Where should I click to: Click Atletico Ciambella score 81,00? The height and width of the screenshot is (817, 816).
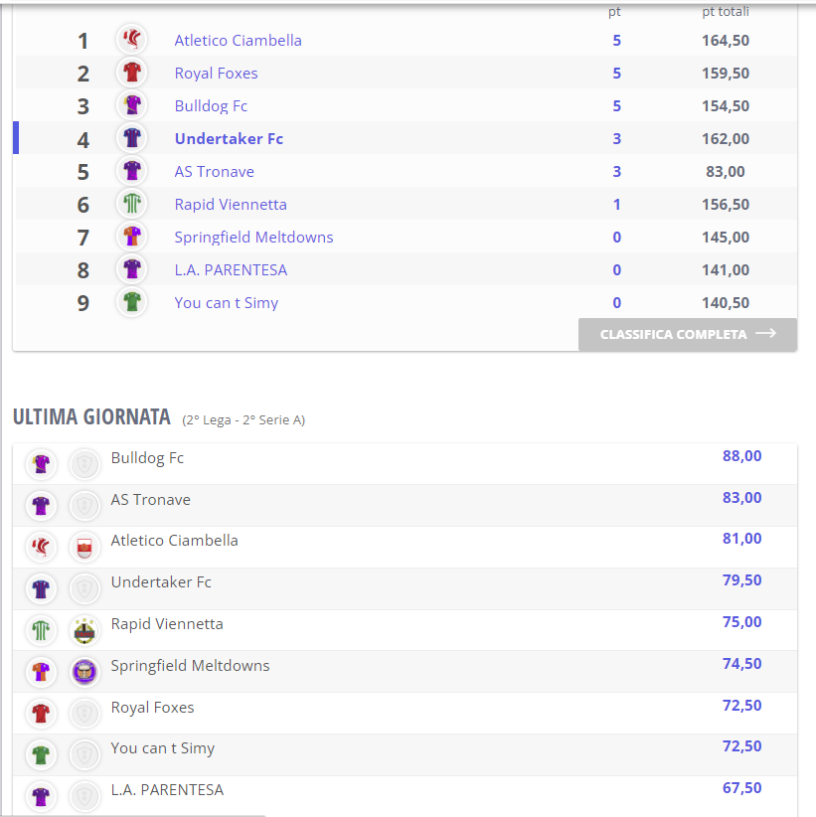[742, 539]
